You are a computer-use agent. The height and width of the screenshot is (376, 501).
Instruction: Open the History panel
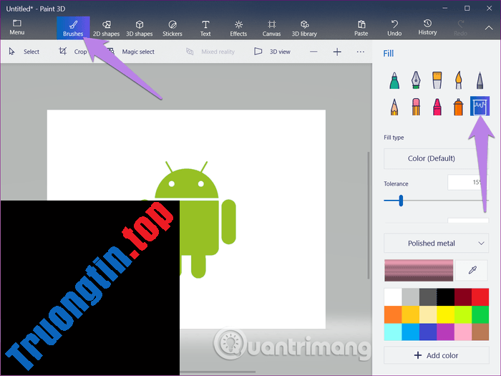[x=427, y=27]
